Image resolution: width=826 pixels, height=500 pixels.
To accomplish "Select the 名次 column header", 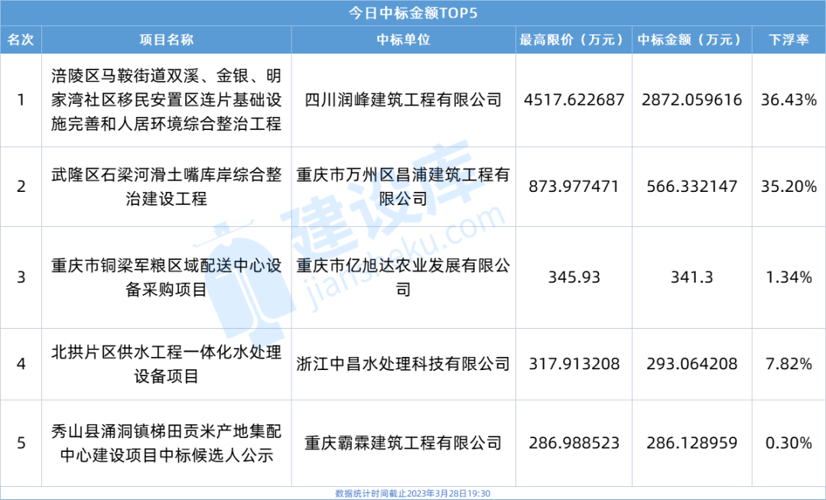I will [x=21, y=40].
